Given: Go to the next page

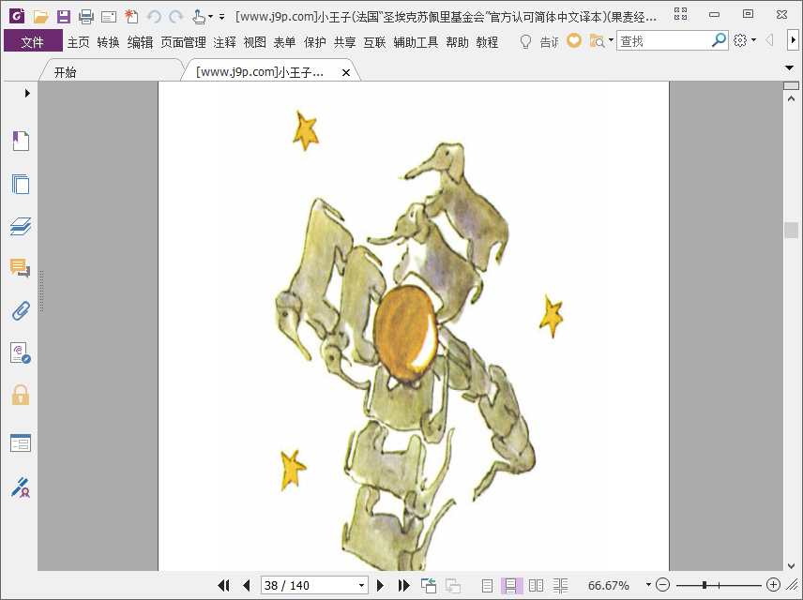Looking at the screenshot, I should coord(380,585).
